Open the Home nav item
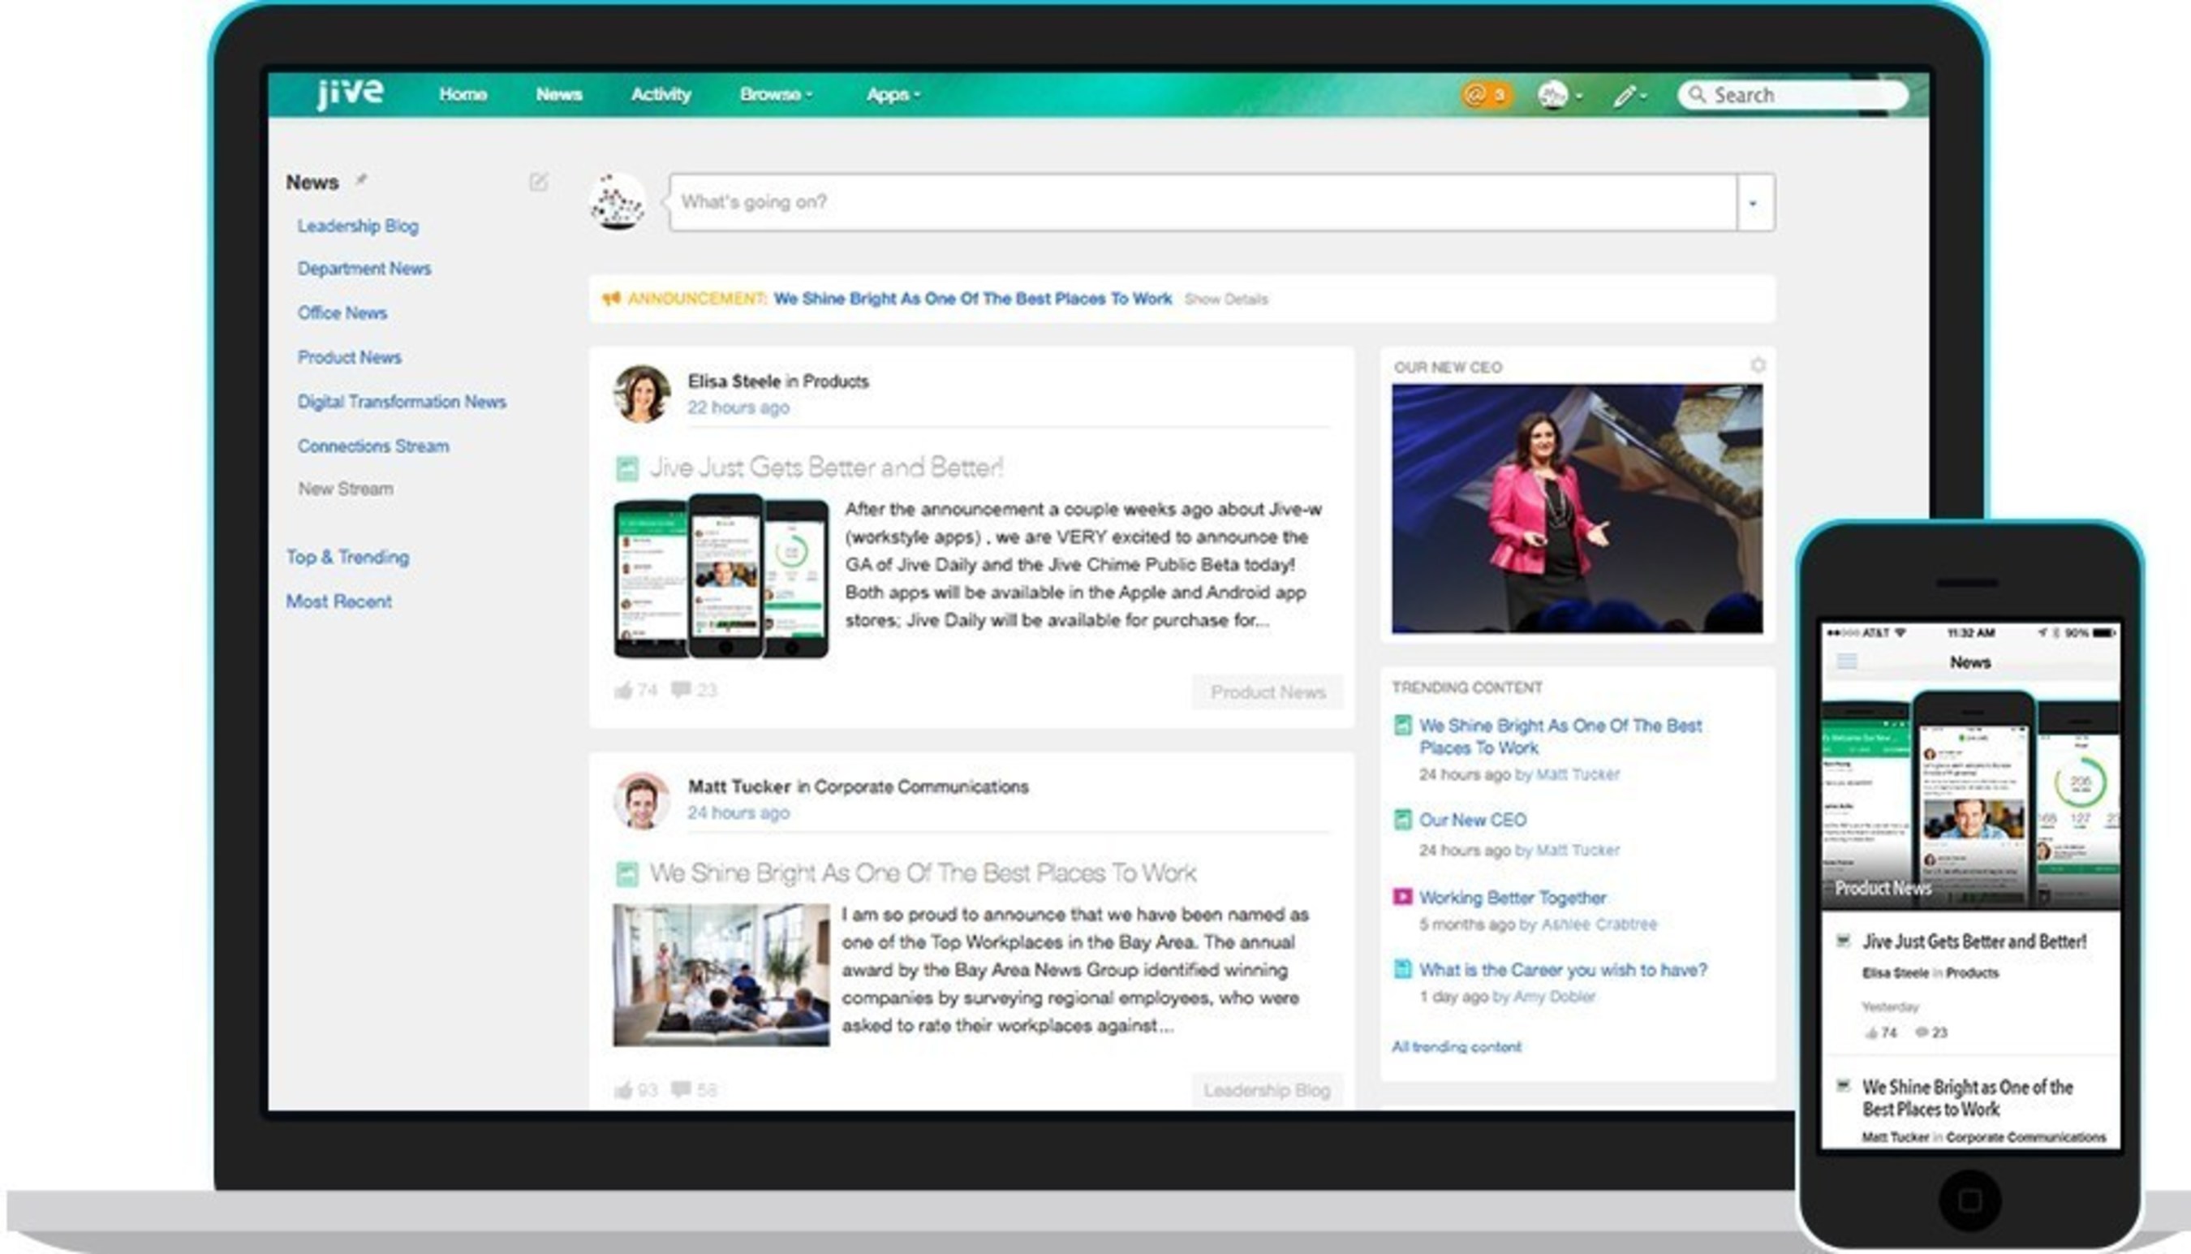 tap(463, 94)
